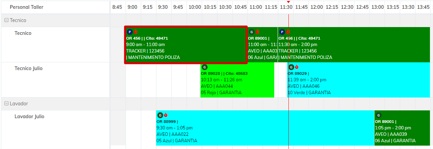
Task: Click the 10:45 time column header
Action: coord(240,7)
